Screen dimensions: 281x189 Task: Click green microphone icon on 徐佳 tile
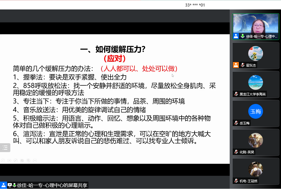click(x=242, y=36)
